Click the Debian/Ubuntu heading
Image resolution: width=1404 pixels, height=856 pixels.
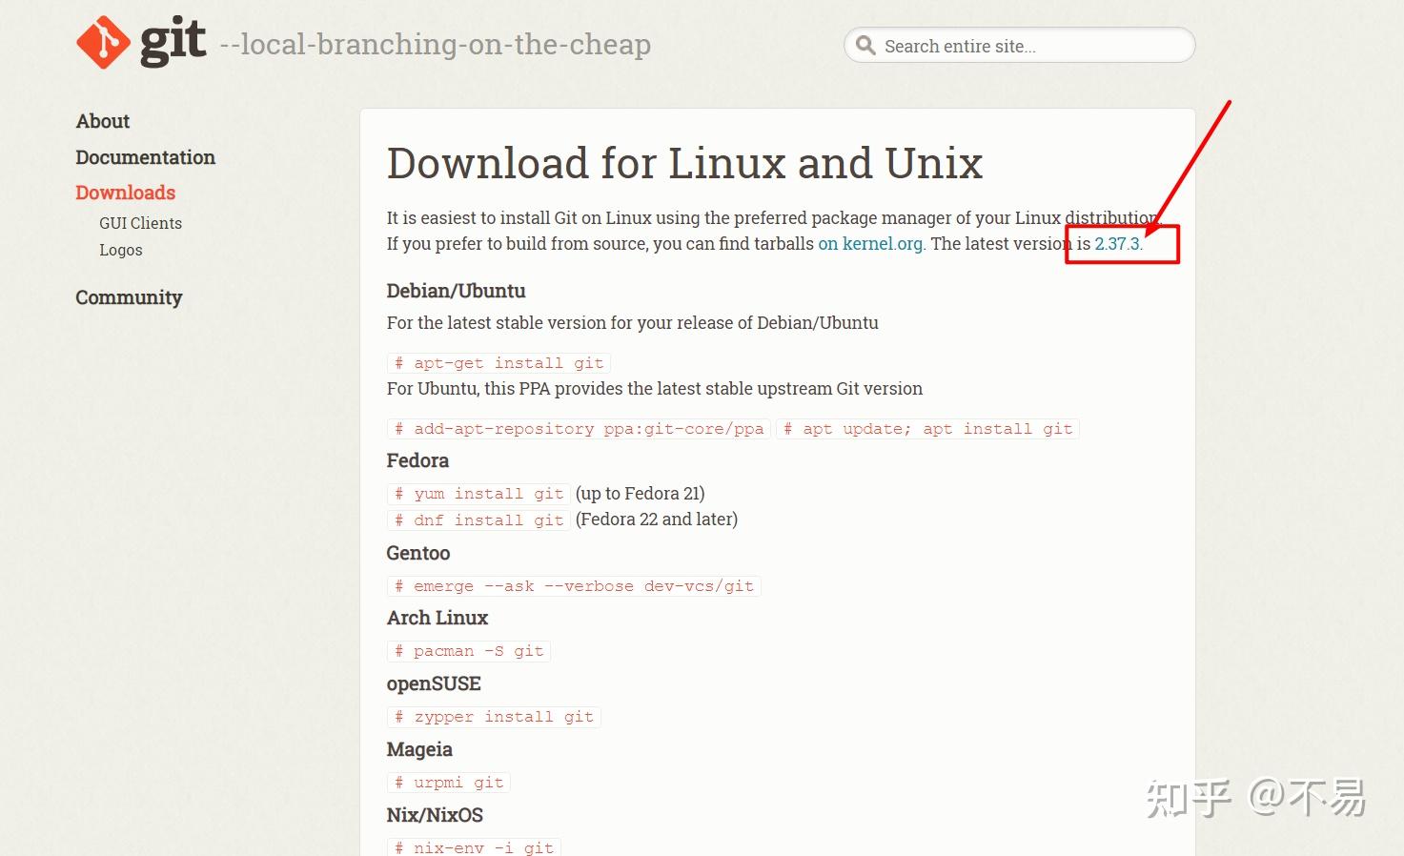tap(456, 291)
